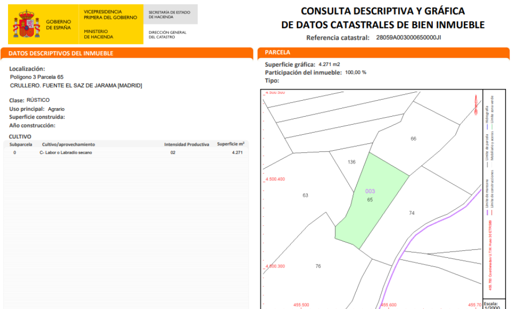Click the red 'Coordenadas U.T.M. Huso 30 ETRS89' legend text

490,255
